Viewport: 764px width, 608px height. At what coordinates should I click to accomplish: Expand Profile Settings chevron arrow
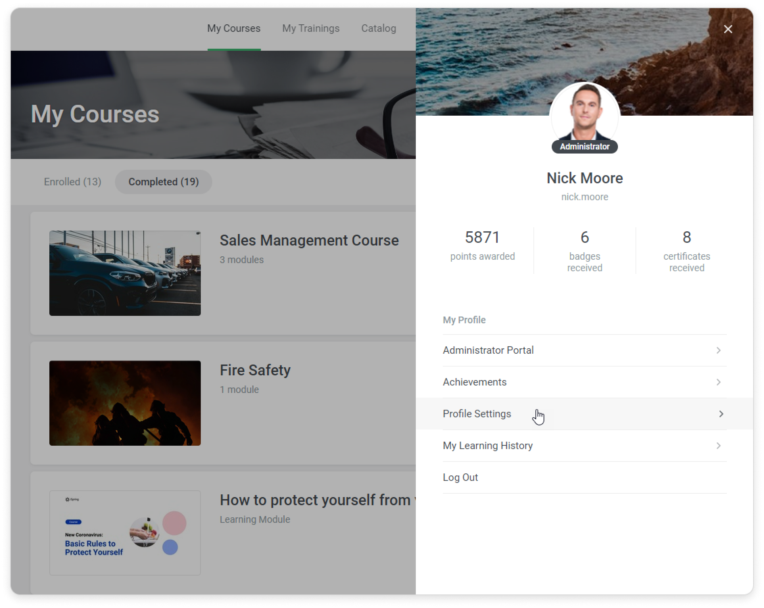[721, 414]
